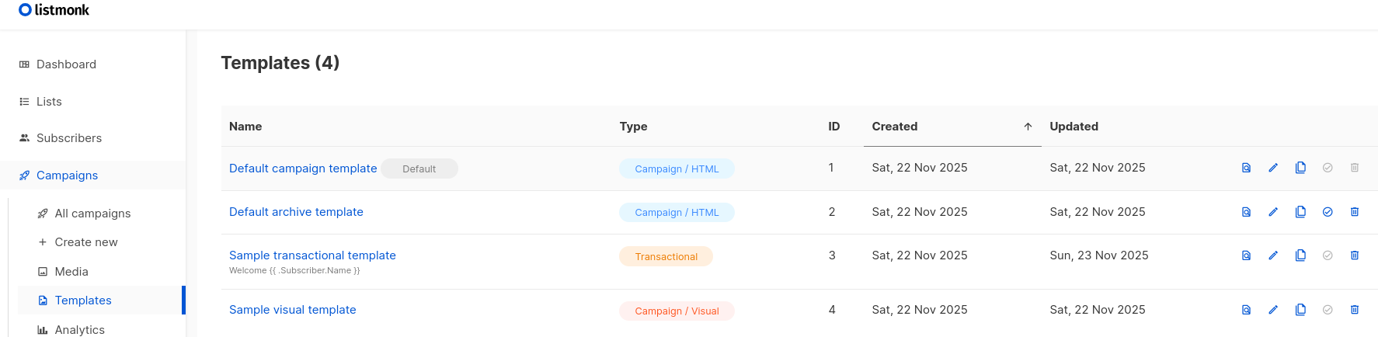
Task: Edit the Default archive template
Action: pos(1273,212)
